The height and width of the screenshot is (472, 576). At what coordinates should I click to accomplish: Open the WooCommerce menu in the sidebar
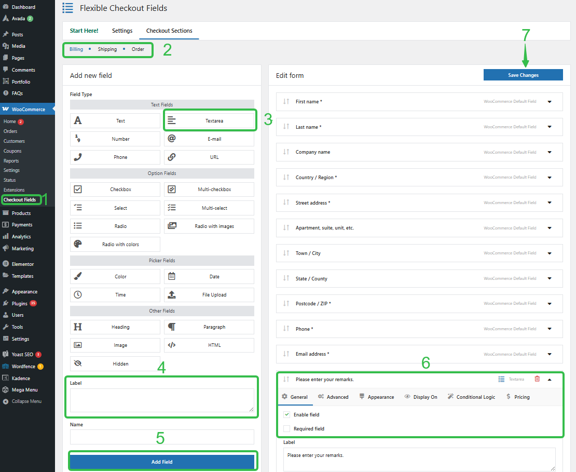tap(27, 109)
